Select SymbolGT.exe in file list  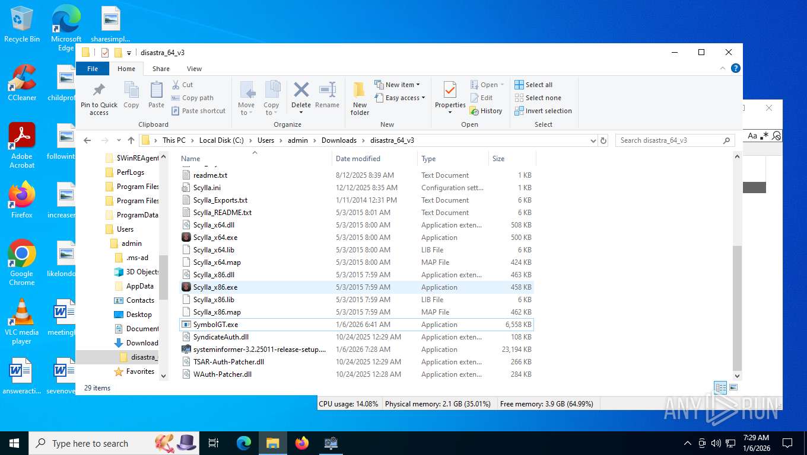(357, 325)
